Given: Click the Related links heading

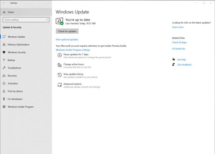Looking at the screenshot, I should coord(178,38).
